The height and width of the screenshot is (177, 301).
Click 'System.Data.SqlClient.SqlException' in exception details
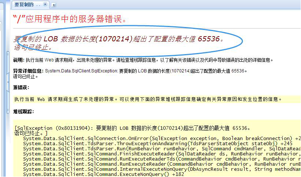81,71
